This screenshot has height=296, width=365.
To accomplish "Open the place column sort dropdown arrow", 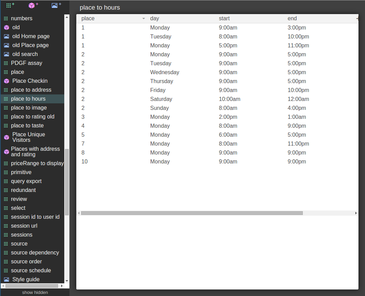I will click(144, 19).
